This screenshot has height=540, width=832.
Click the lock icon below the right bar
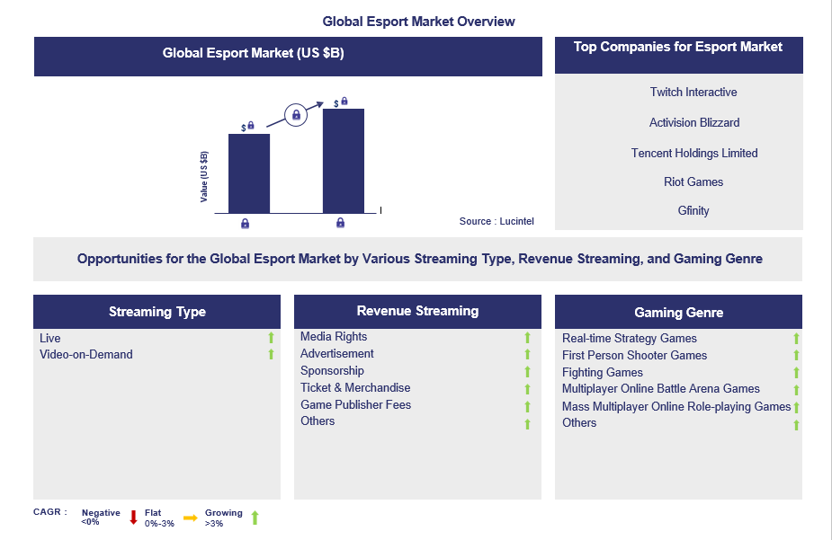[x=340, y=224]
